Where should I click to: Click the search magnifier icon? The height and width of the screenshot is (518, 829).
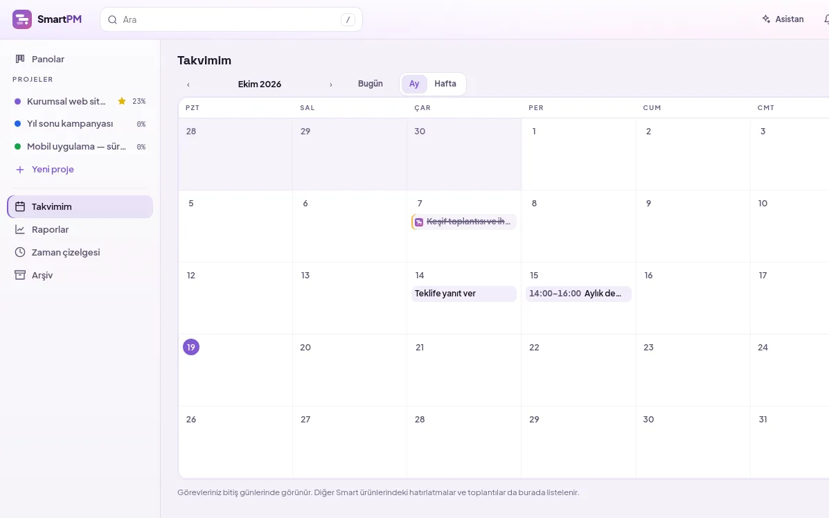coord(113,19)
